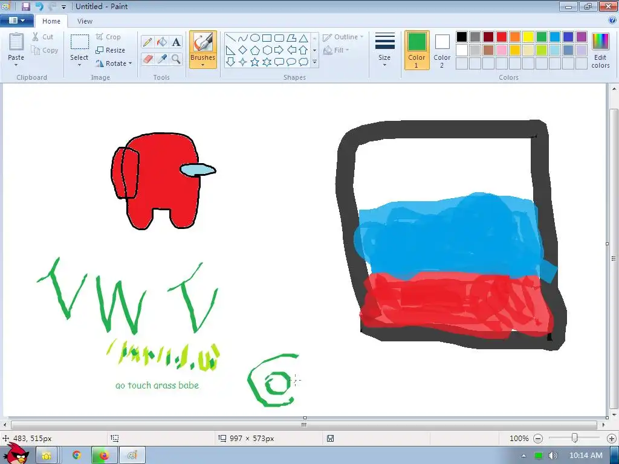Choose the Right triangle shape

pos(231,50)
